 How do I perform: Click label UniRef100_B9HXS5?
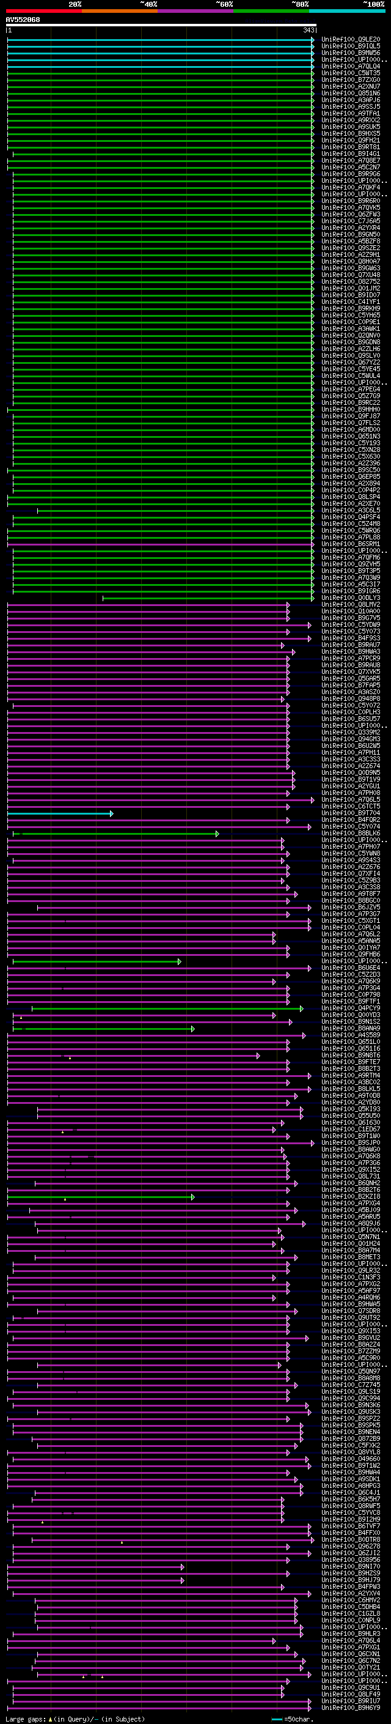(x=351, y=133)
